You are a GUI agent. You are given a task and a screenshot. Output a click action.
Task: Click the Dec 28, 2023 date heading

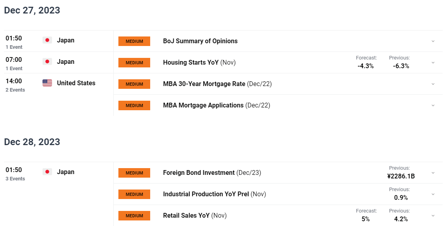point(32,142)
